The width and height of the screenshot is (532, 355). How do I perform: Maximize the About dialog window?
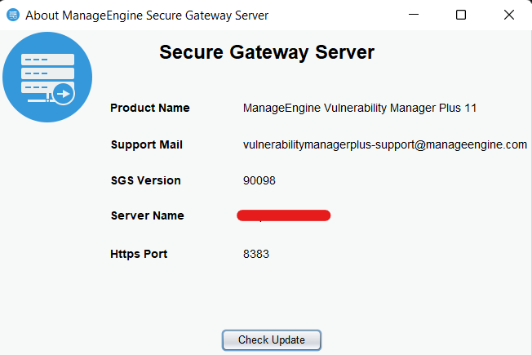tap(461, 15)
